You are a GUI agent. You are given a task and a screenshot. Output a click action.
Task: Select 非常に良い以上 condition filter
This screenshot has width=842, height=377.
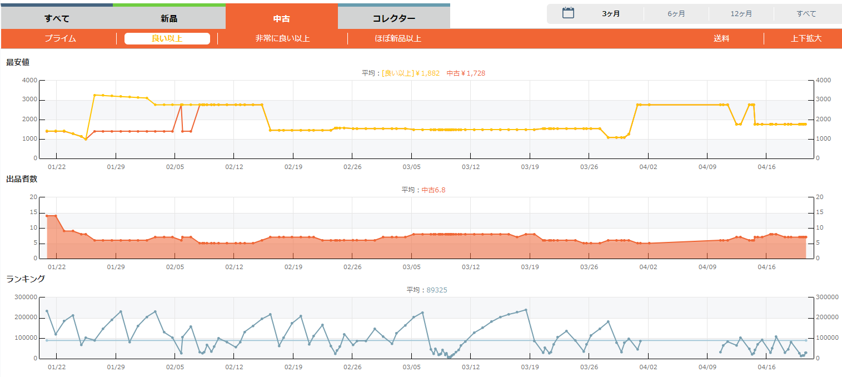pos(282,38)
